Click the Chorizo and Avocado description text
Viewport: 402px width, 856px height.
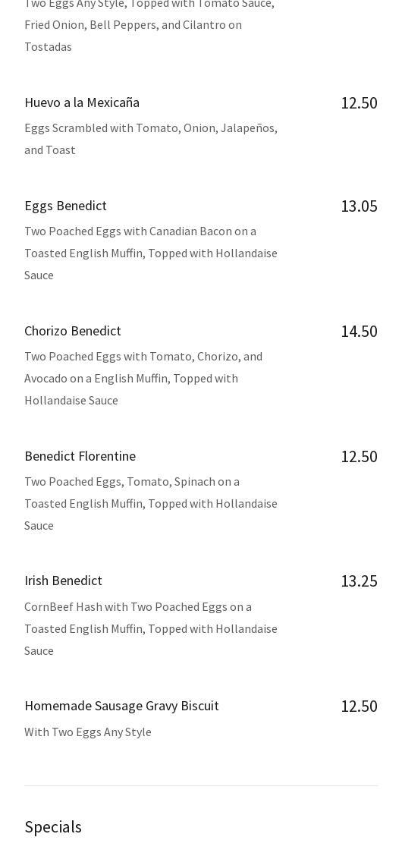point(143,378)
